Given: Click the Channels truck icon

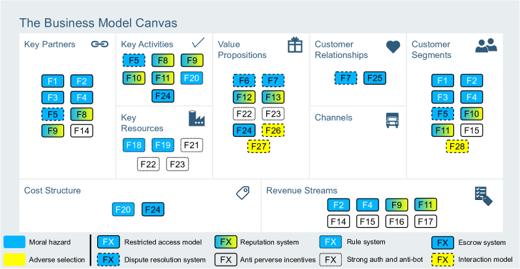Looking at the screenshot, I should [x=392, y=120].
